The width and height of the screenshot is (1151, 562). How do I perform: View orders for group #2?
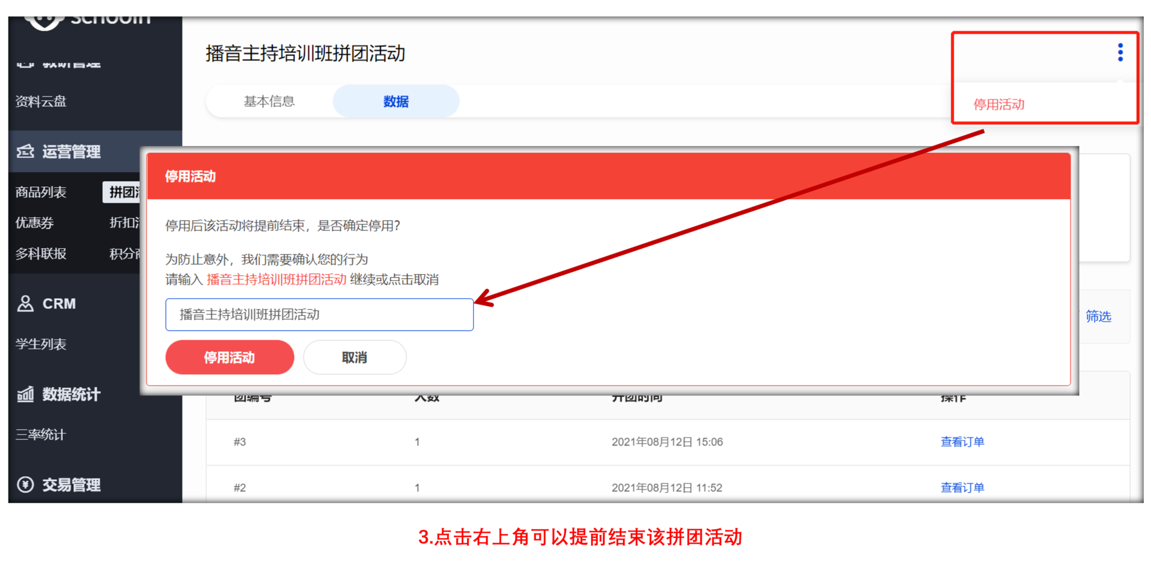962,488
